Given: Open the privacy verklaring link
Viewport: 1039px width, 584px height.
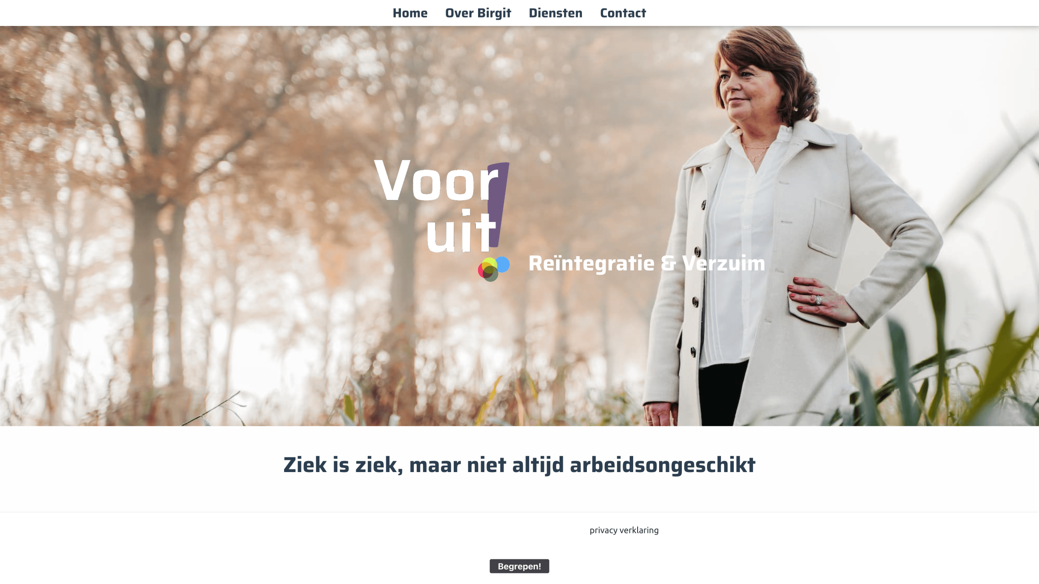Looking at the screenshot, I should [x=624, y=530].
